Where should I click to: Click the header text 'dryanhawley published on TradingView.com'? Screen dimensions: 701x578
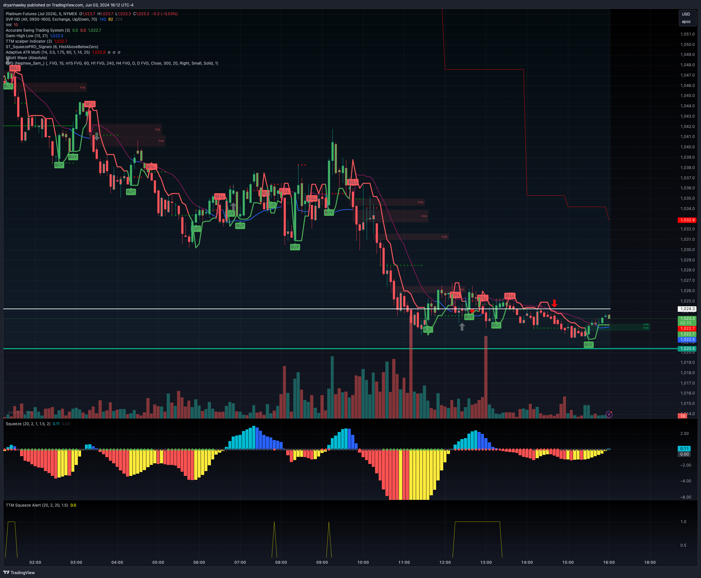click(x=43, y=5)
